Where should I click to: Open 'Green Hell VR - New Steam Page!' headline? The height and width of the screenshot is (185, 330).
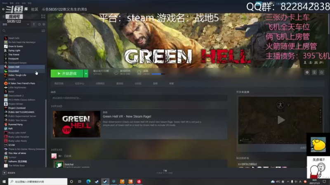point(127,116)
